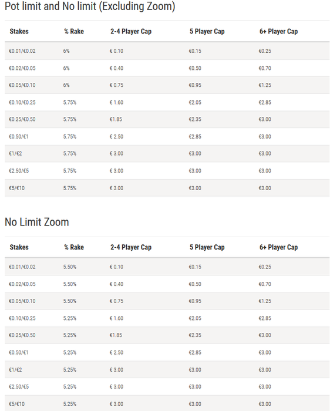Click '€ 0.40' cap in Pot limit table
The image size is (330, 411).
116,68
